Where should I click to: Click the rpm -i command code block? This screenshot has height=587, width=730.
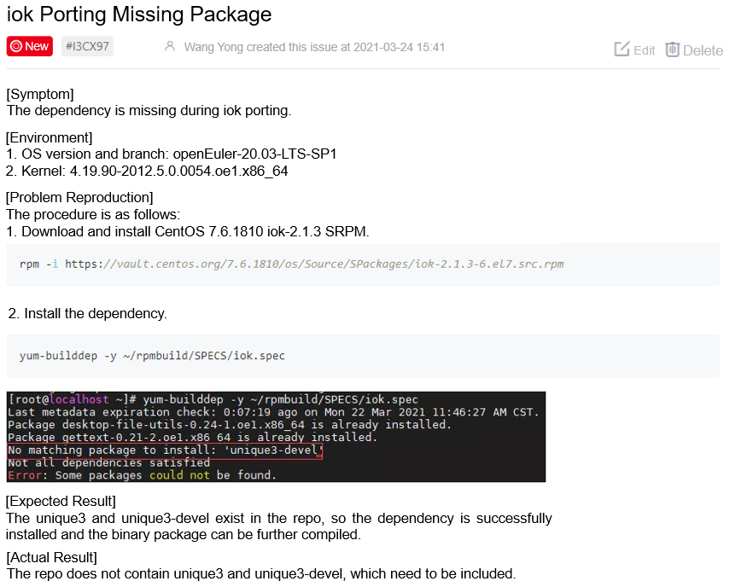(363, 264)
